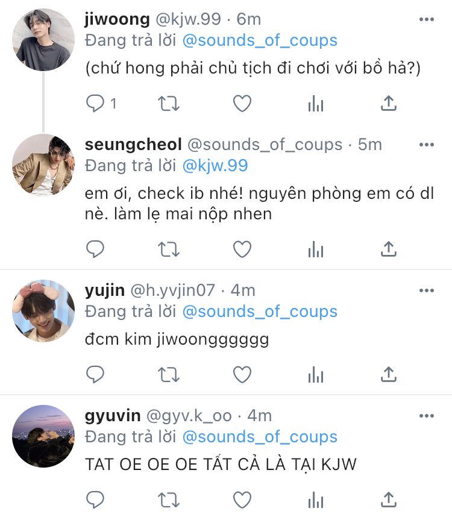
Task: Reply to jiwoong's tweet
Action: point(95,104)
